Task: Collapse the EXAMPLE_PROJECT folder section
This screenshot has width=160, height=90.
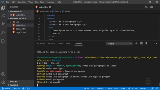Action: point(8,18)
